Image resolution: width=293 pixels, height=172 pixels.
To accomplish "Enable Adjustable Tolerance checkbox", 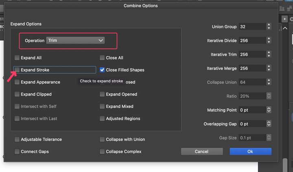I will pyautogui.click(x=17, y=139).
